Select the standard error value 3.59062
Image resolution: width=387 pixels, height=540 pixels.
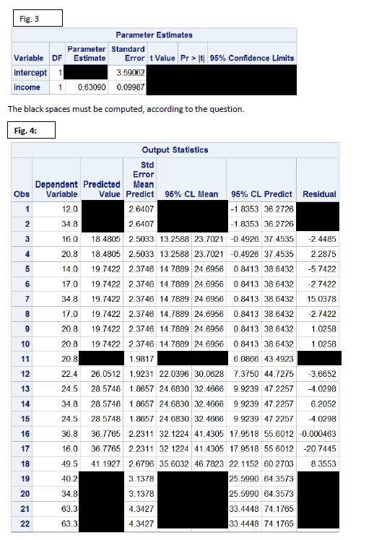coord(131,73)
